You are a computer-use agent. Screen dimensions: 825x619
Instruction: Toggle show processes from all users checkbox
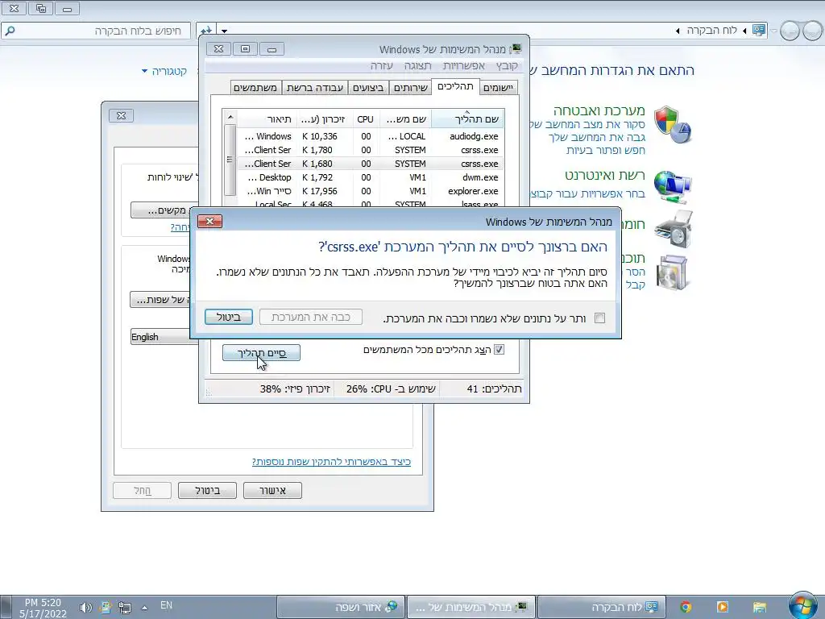(x=499, y=350)
